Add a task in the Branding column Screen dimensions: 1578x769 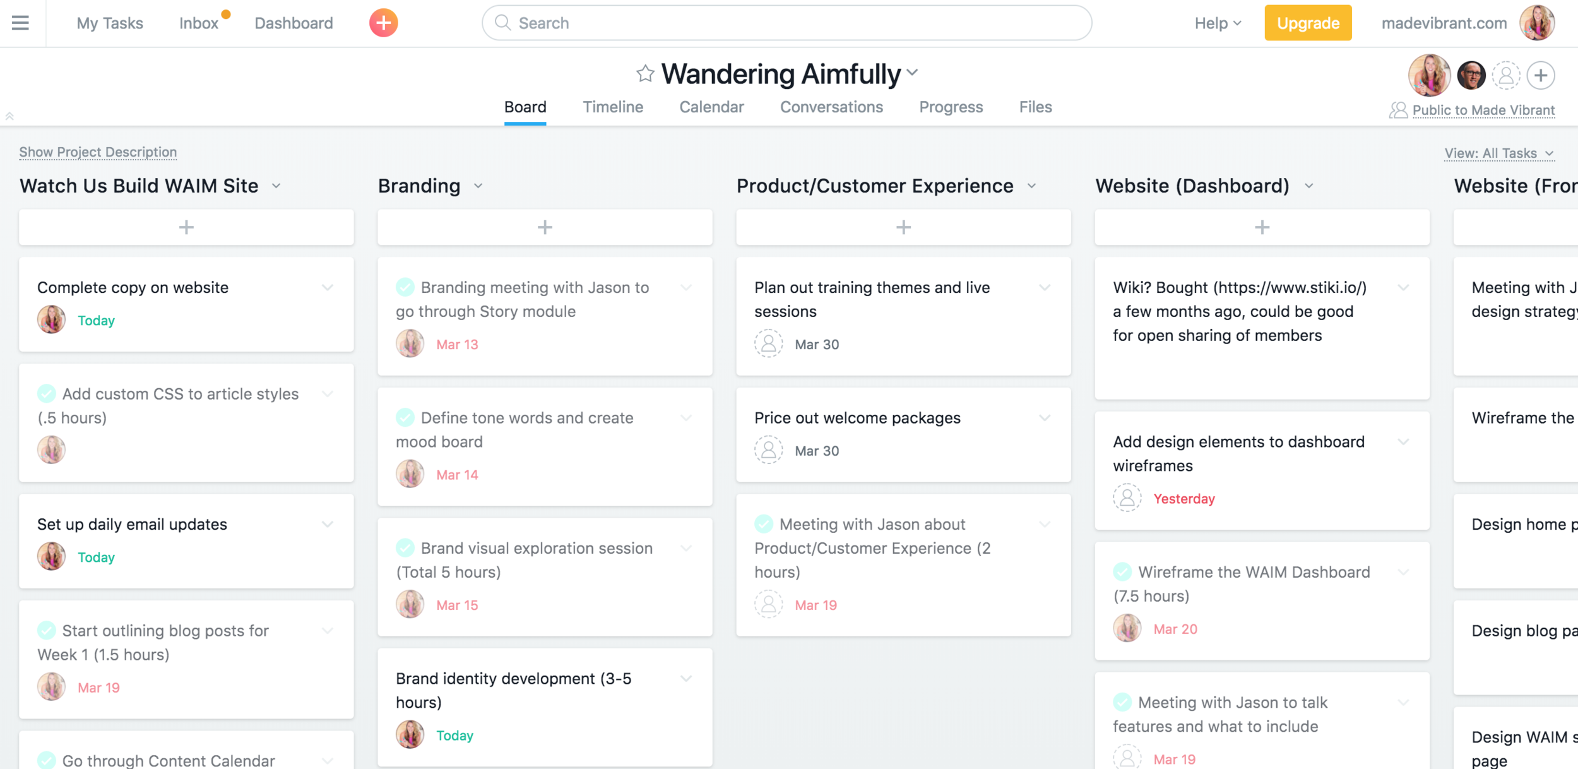(x=544, y=227)
